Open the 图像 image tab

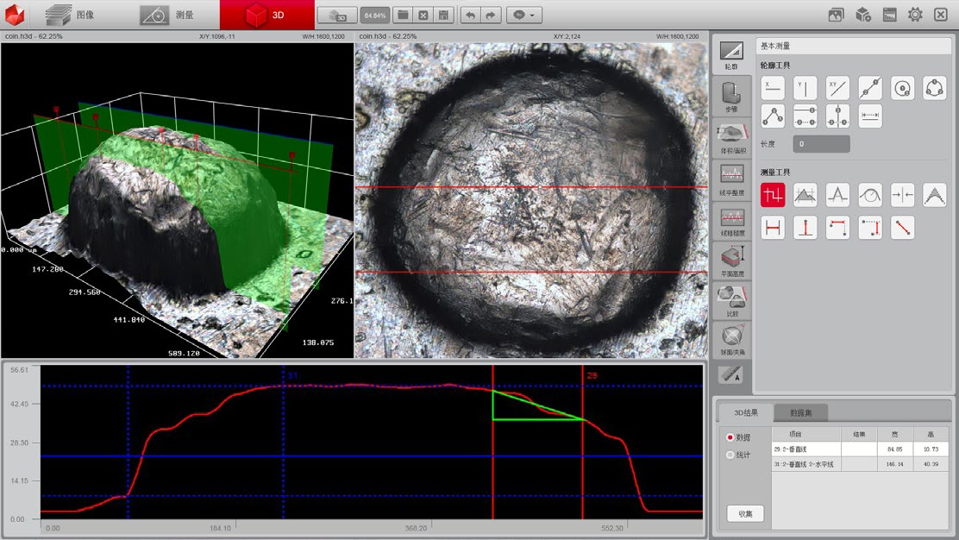[x=72, y=16]
